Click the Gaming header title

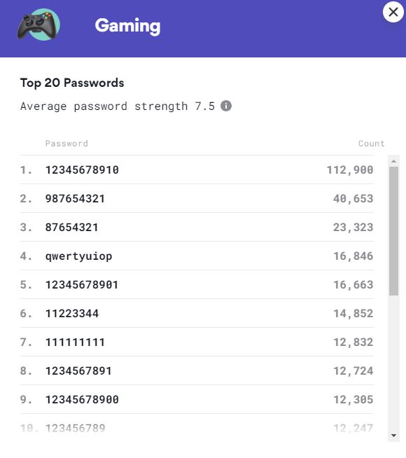click(x=127, y=27)
